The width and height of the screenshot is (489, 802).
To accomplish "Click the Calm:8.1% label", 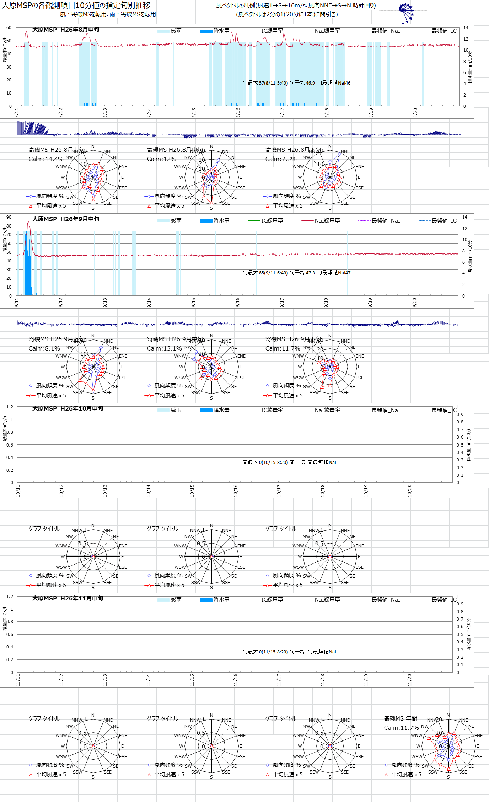I will [44, 349].
